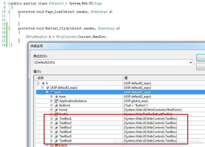Click the TextBox4 field icon
The image size is (205, 147).
56,132
